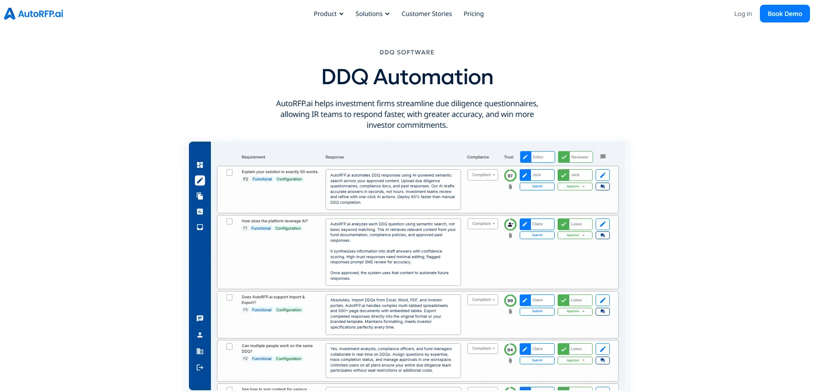Expand Compliant dropdown in leverage AI row

483,224
